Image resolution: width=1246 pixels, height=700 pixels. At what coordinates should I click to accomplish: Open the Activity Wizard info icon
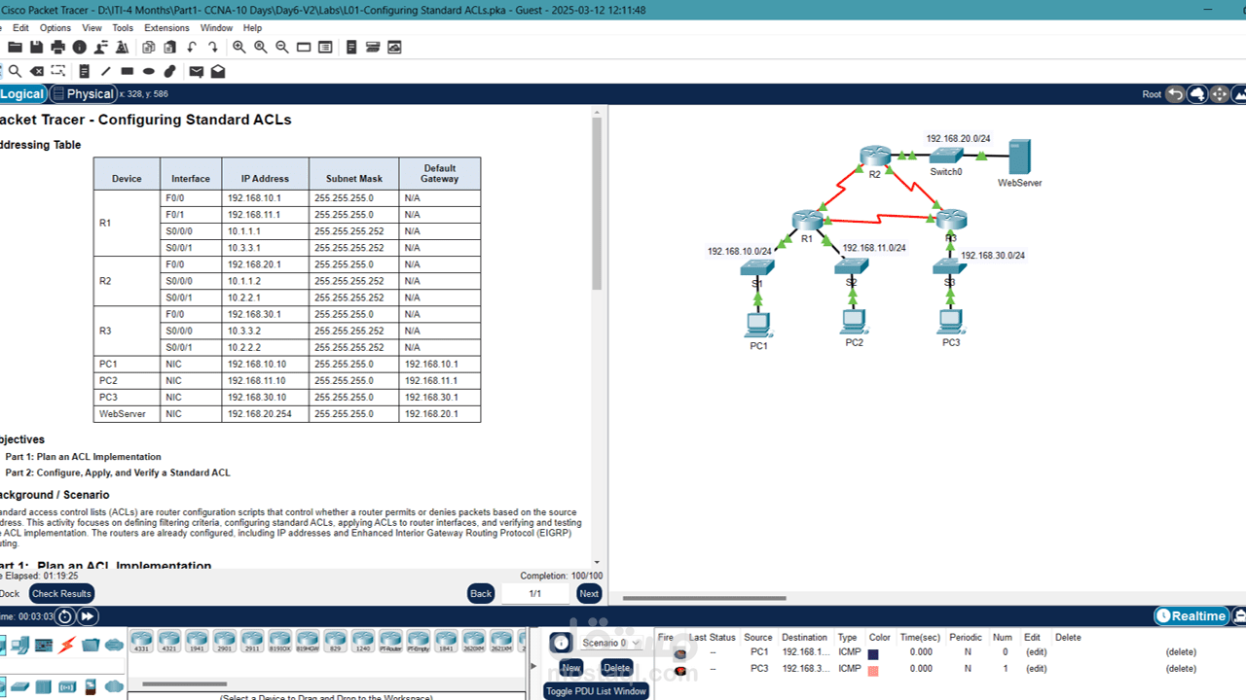[x=79, y=47]
